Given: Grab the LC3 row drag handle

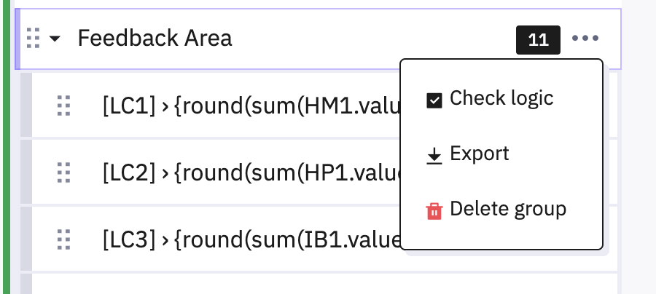Looking at the screenshot, I should click(x=64, y=239).
